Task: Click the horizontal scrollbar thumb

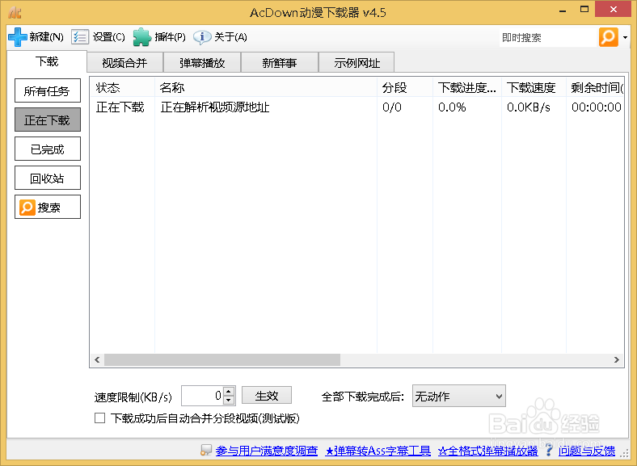Action: [x=222, y=359]
